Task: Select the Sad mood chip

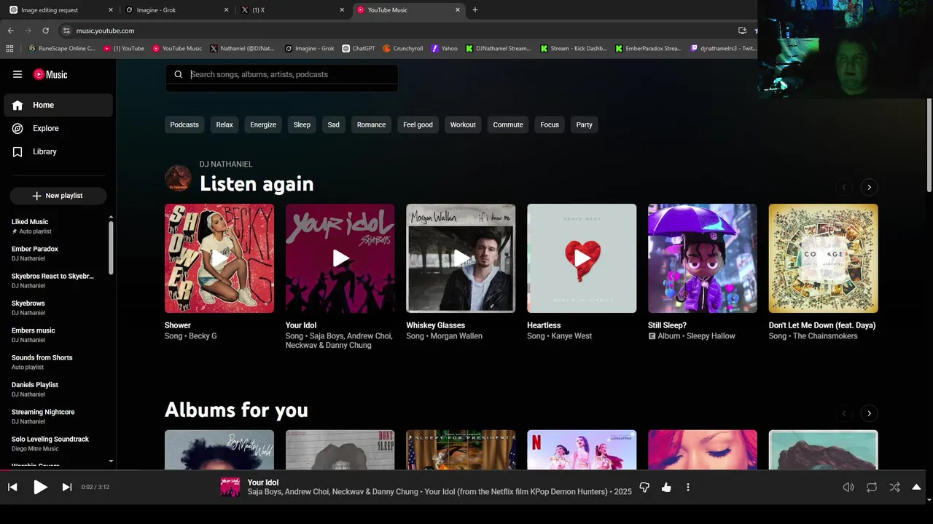Action: click(x=334, y=124)
